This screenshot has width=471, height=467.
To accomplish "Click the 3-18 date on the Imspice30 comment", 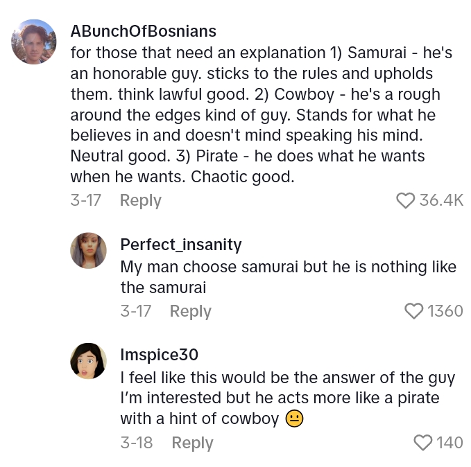I will click(x=136, y=443).
